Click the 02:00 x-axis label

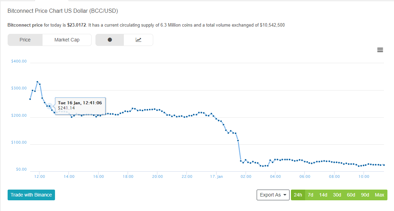click(x=246, y=176)
